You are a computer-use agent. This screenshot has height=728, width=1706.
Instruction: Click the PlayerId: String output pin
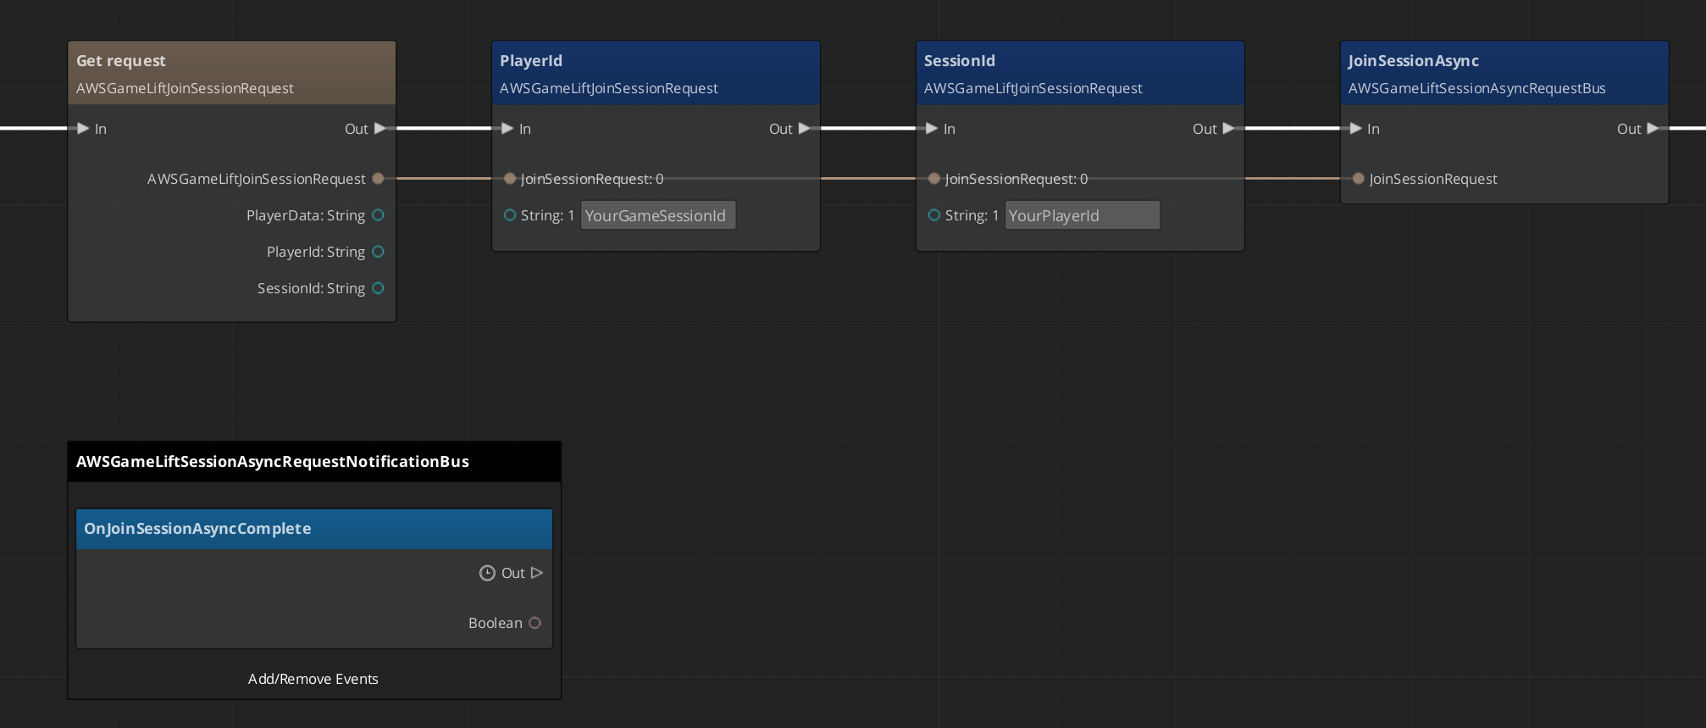tap(379, 252)
